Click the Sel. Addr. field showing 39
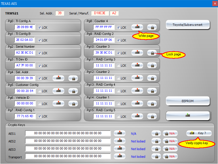Image resolution: width=218 pixels, height=164 pixels. click(x=60, y=13)
